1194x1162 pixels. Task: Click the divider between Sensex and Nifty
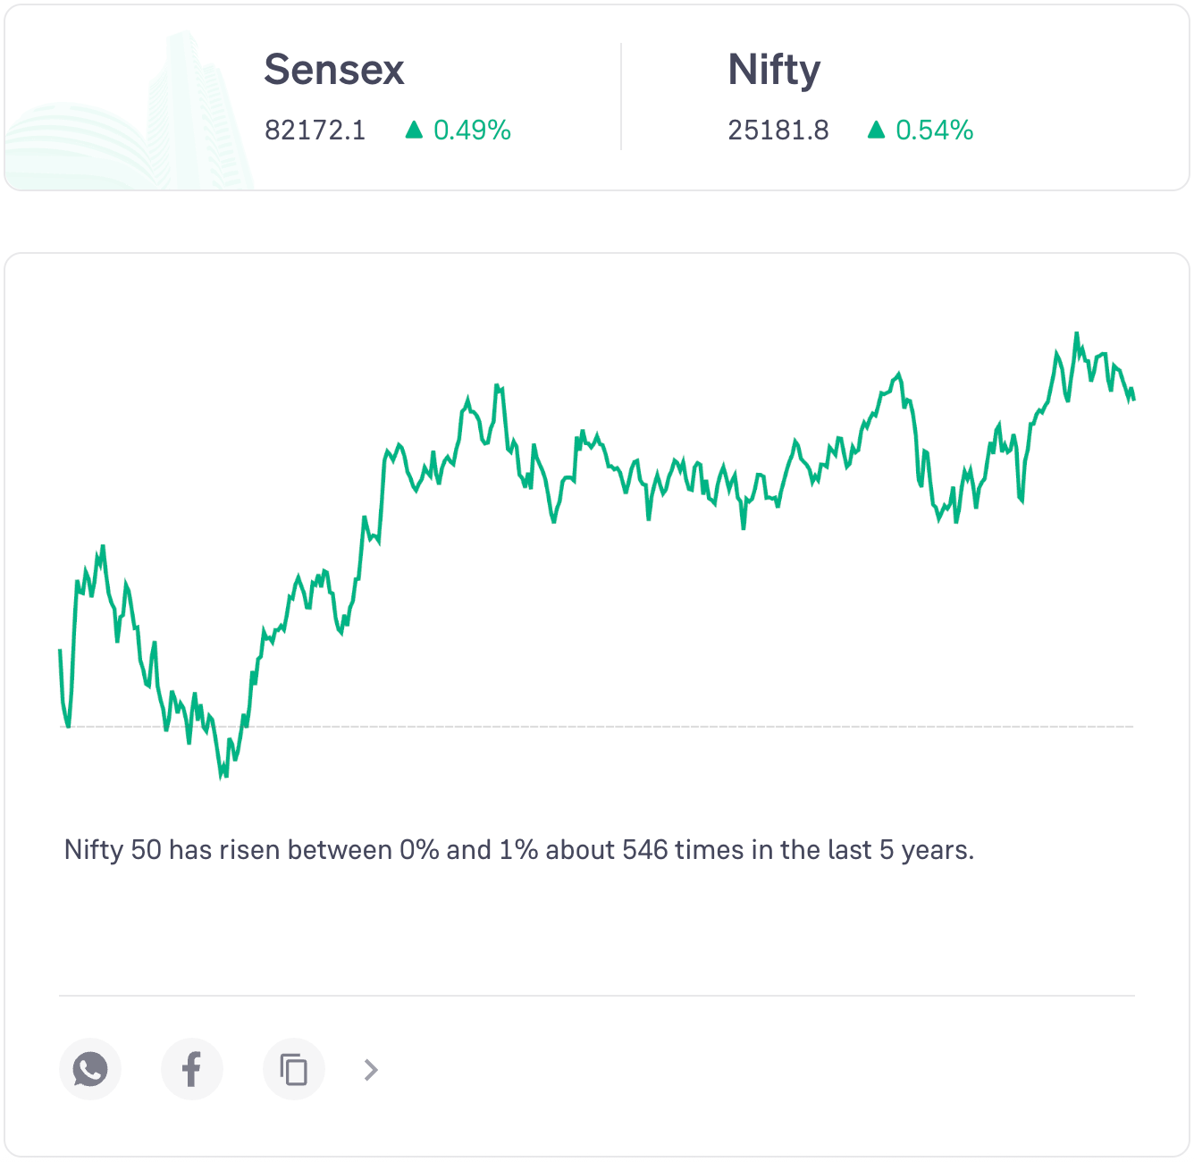pos(621,97)
